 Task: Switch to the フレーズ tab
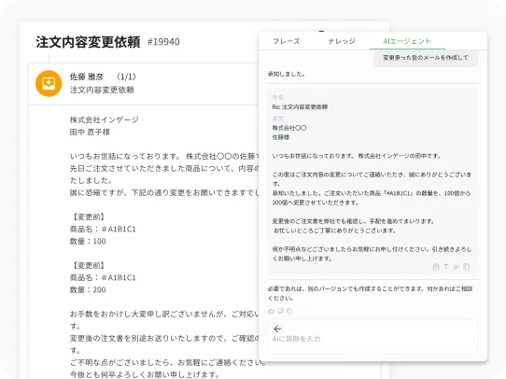tap(287, 41)
